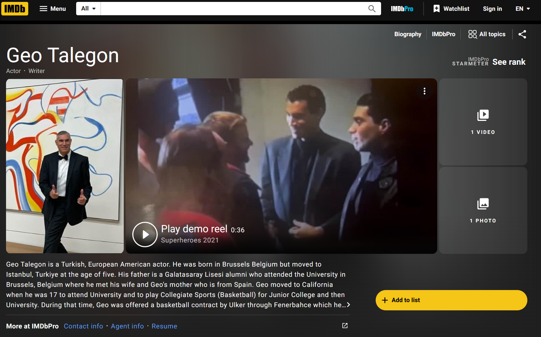
Task: Click the share icon
Action: pos(522,34)
